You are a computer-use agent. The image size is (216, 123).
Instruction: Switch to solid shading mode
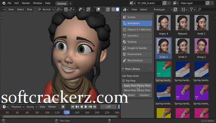118,10
